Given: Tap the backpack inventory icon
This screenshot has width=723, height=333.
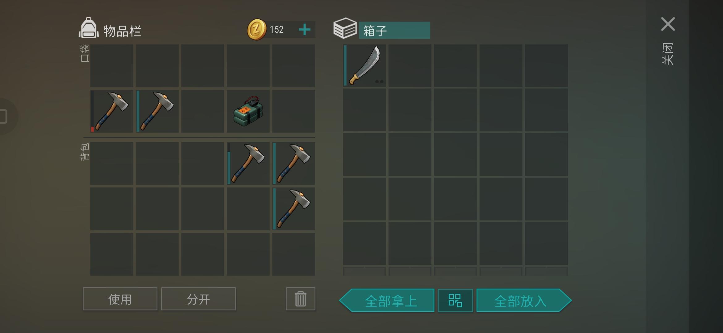Looking at the screenshot, I should pos(89,28).
